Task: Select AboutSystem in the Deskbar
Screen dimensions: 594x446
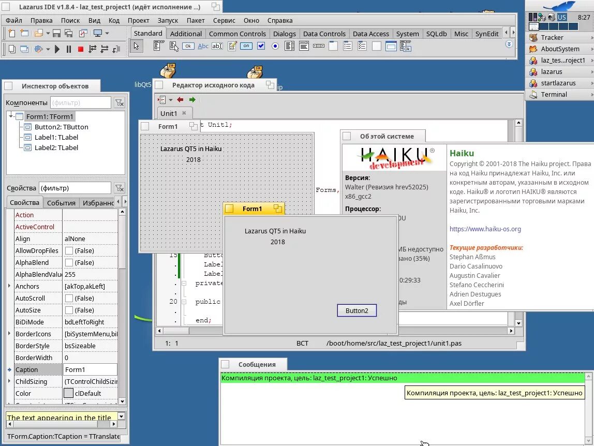Action: pyautogui.click(x=559, y=49)
